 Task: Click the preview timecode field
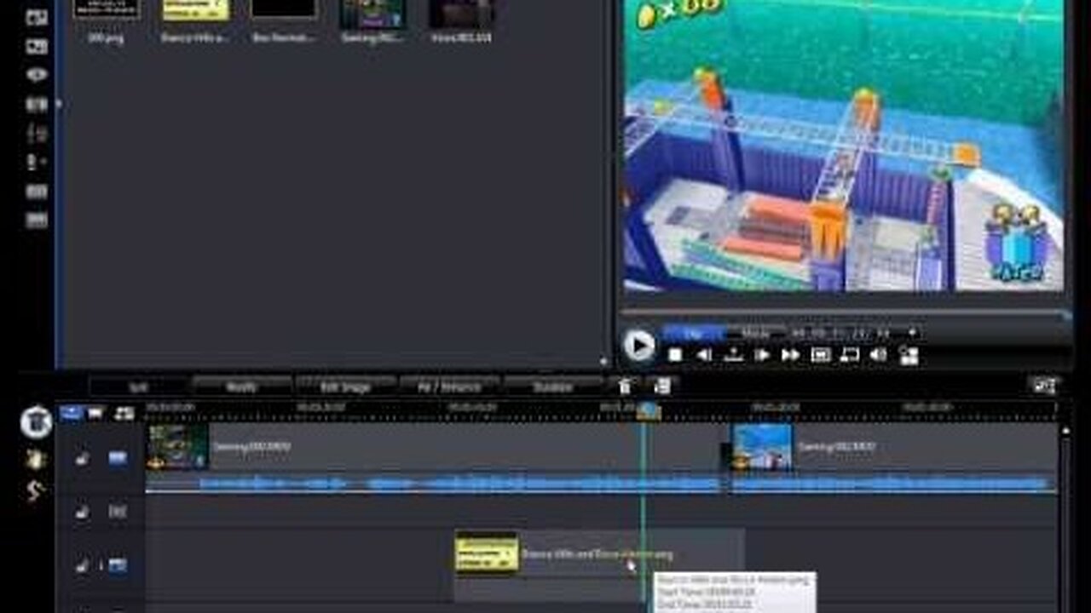point(841,333)
